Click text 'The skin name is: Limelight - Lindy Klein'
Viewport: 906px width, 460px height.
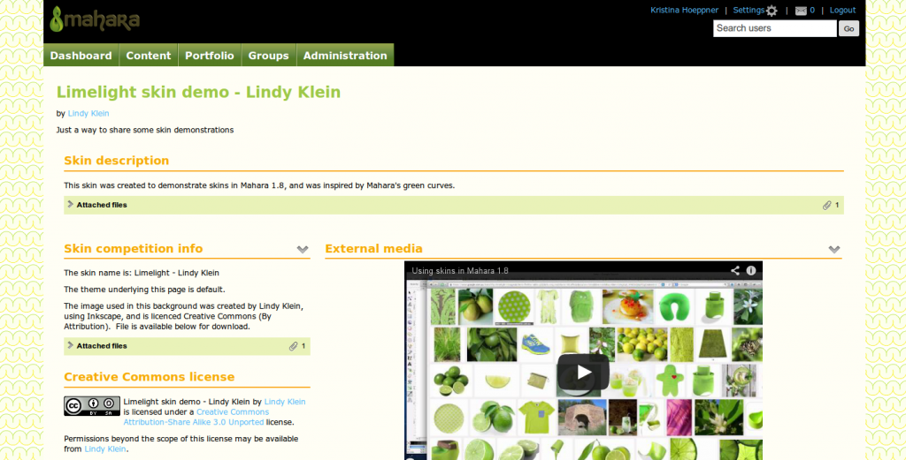tap(142, 273)
